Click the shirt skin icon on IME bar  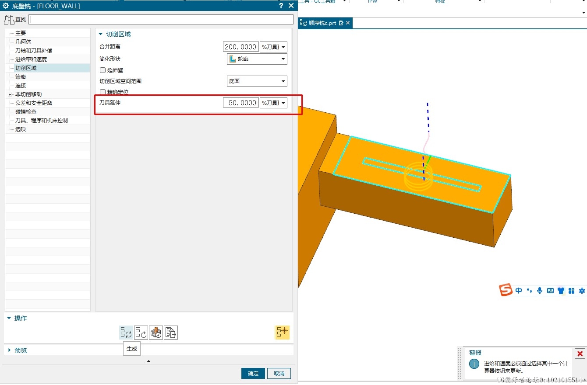561,291
